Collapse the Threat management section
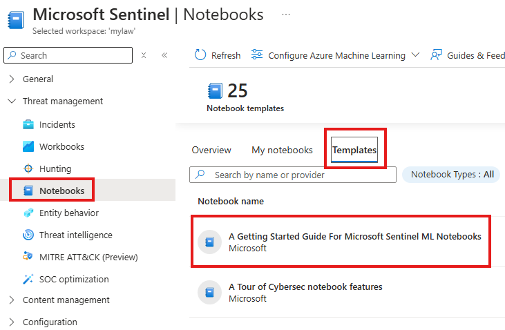 pos(12,101)
